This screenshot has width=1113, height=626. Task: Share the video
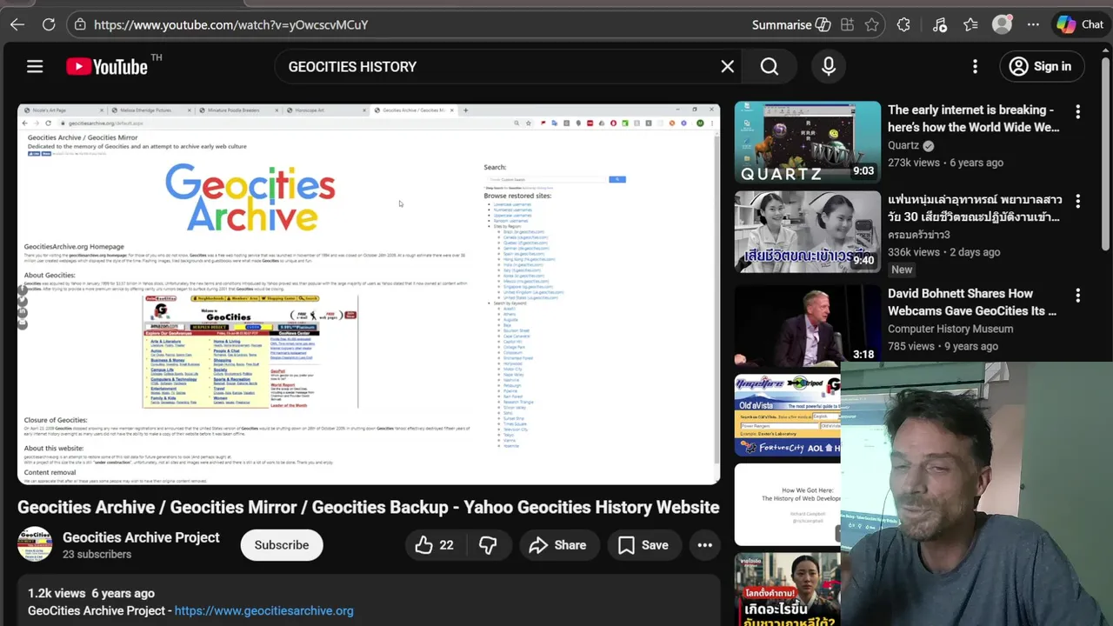coord(557,545)
